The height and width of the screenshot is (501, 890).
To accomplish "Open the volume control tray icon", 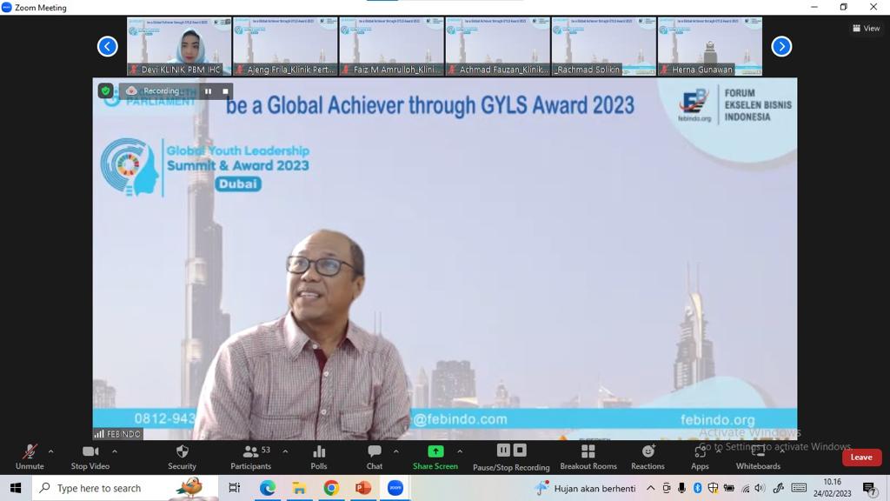I will tap(760, 488).
